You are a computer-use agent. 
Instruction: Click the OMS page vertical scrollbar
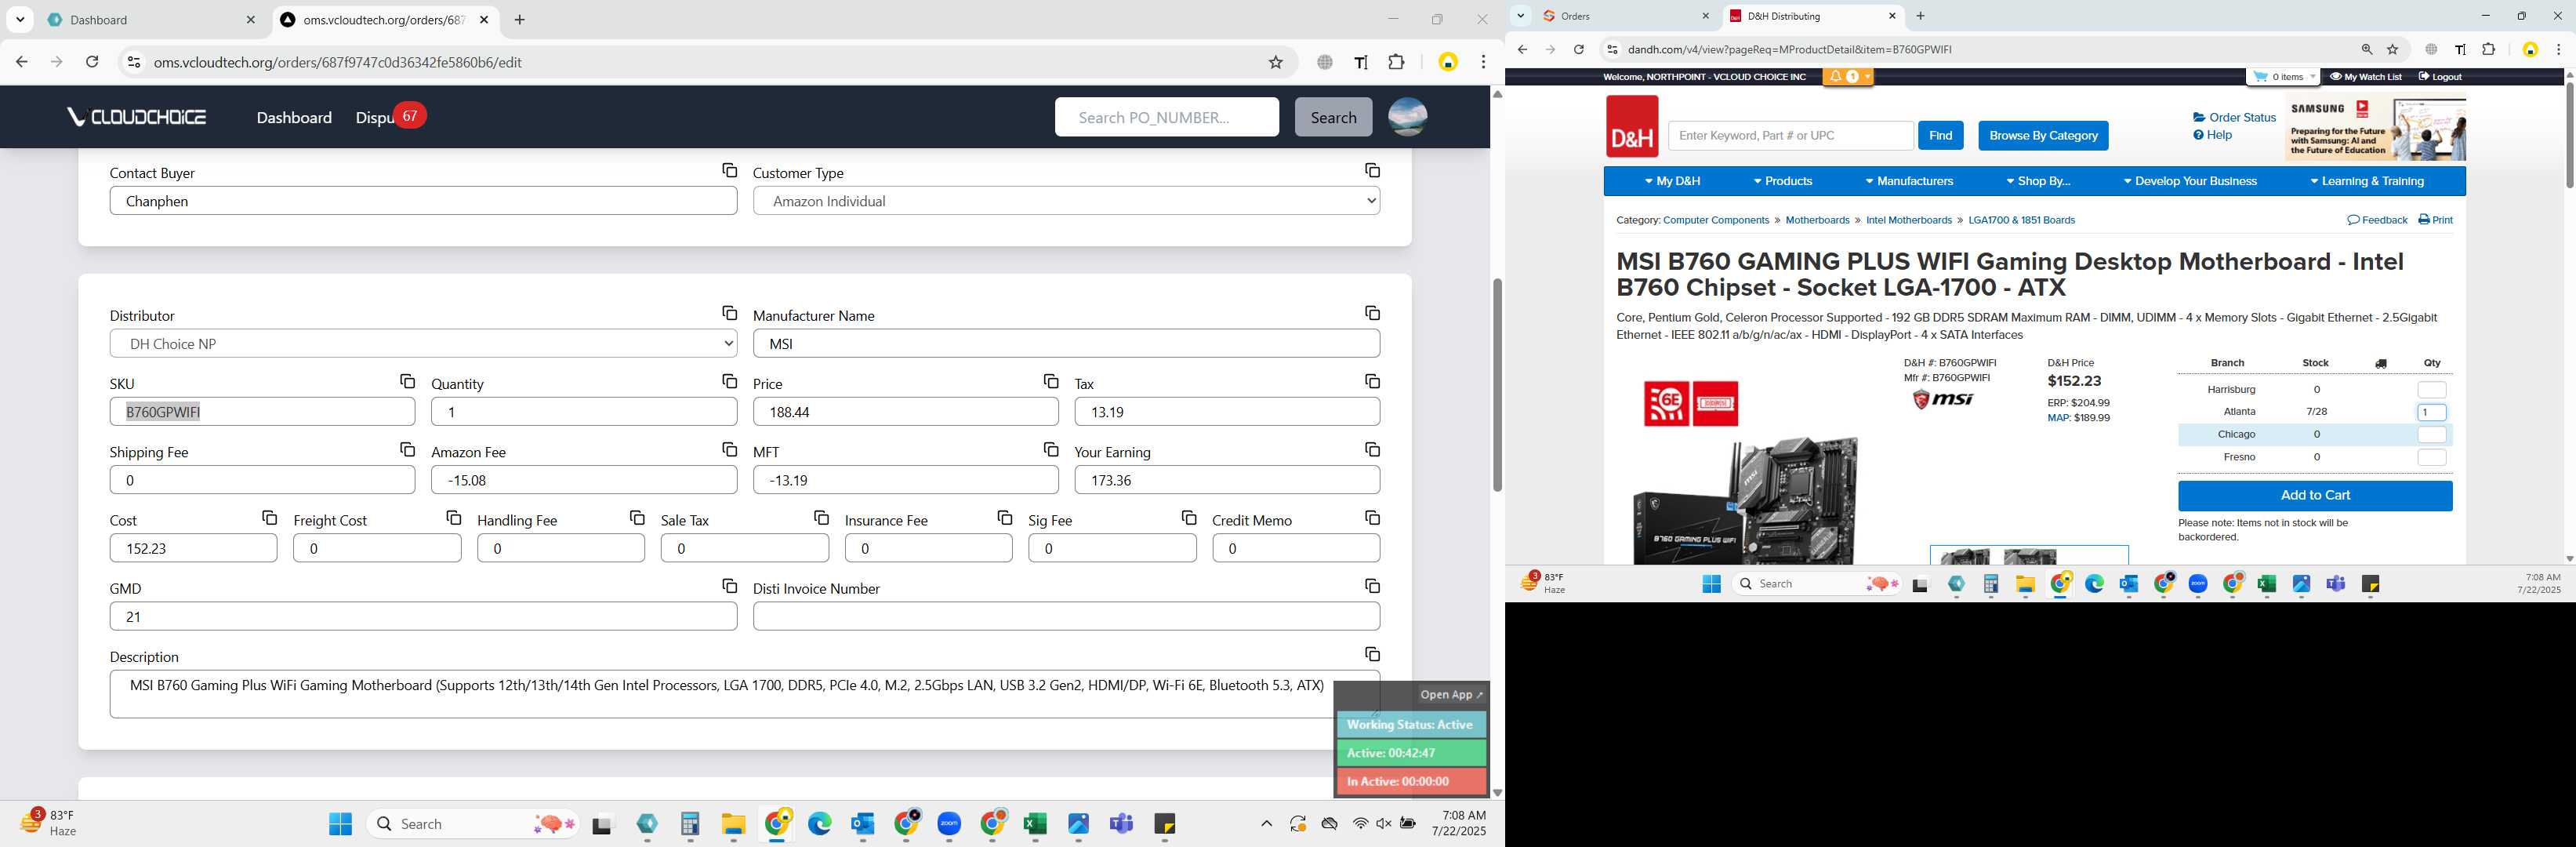pos(1496,385)
